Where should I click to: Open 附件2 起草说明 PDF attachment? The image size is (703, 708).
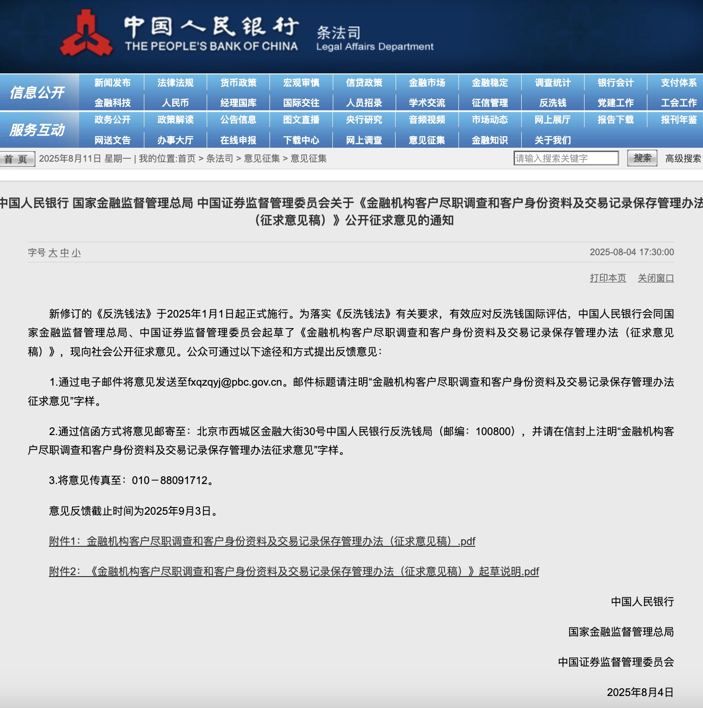[x=294, y=572]
